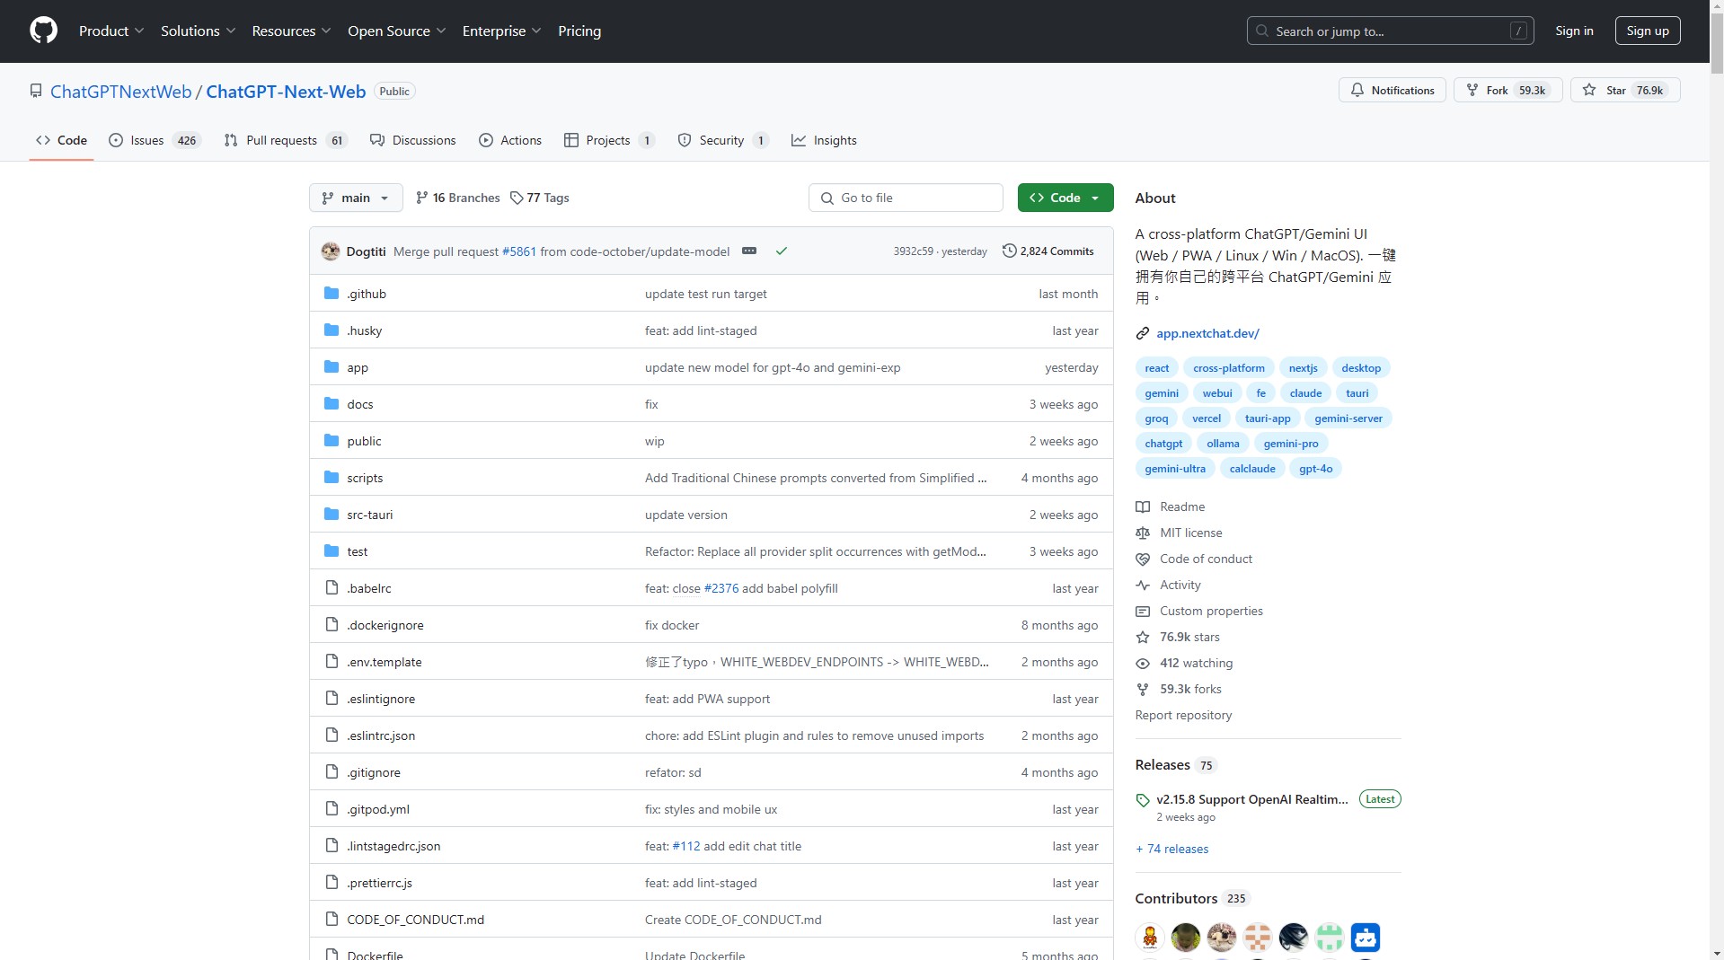
Task: Click the docs folder icon
Action: (332, 403)
